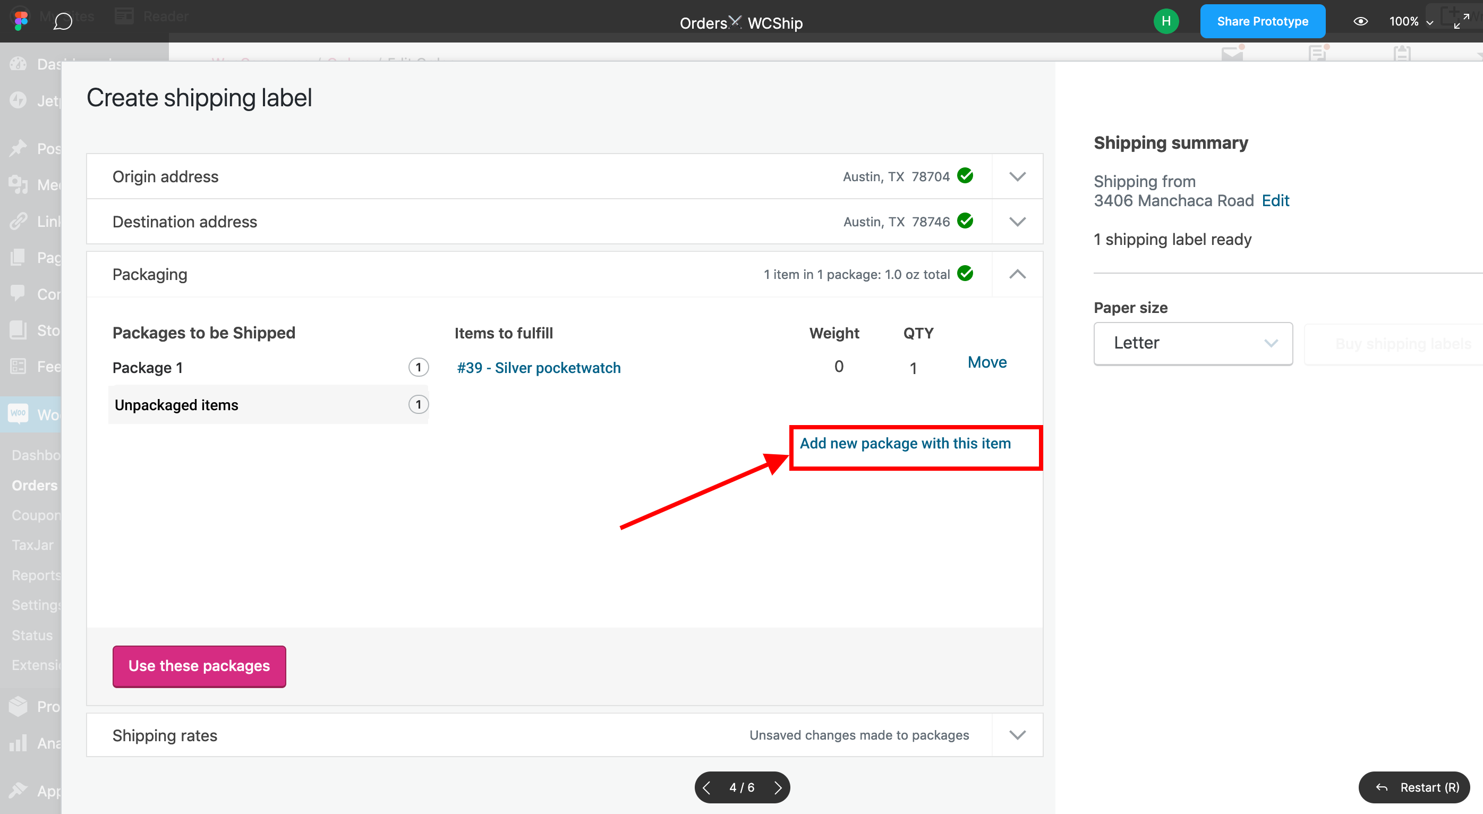Screen dimensions: 1483x814
Task: Click the Appearance brush icon in sidebar
Action: point(18,791)
